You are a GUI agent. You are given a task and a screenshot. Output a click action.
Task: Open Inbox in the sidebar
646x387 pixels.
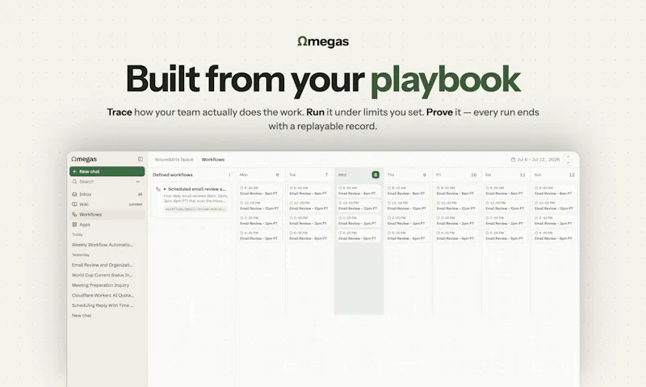(x=107, y=194)
